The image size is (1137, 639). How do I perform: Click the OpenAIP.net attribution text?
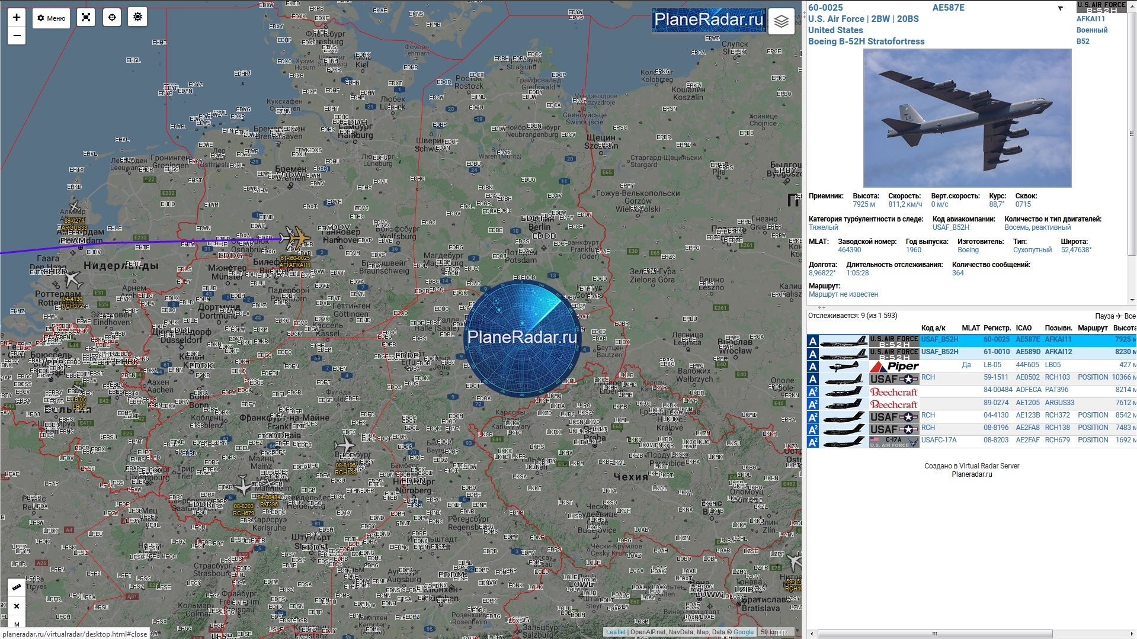tap(648, 632)
